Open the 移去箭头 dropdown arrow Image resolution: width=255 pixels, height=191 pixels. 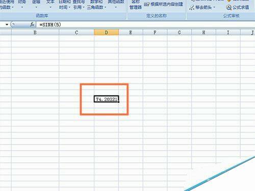click(x=214, y=7)
